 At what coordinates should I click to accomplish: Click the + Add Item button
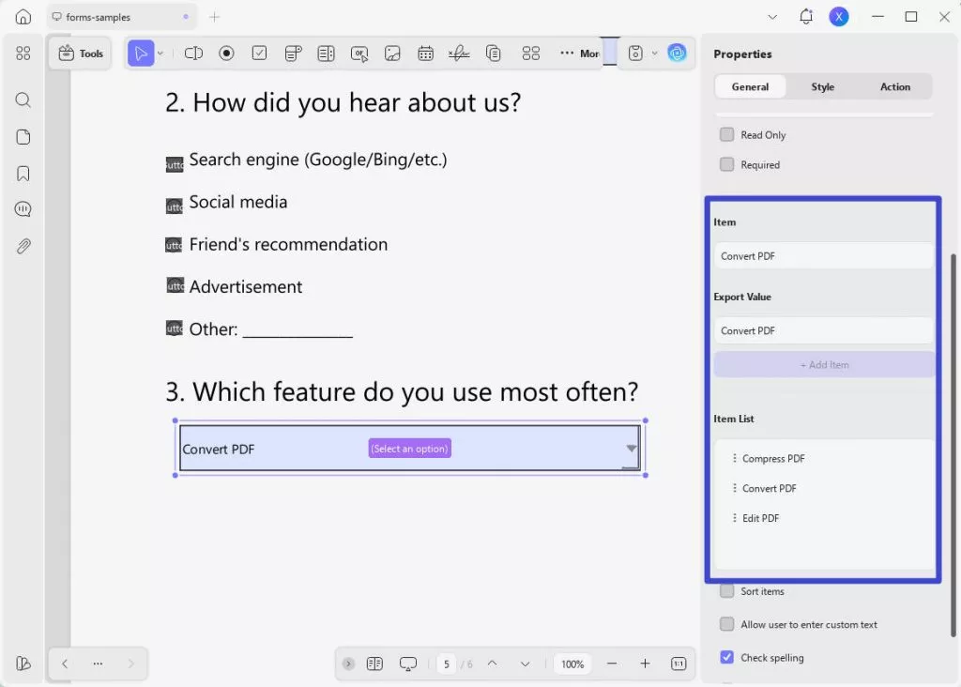(824, 365)
